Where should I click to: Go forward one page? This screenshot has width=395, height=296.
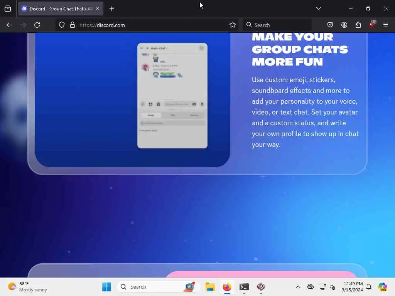click(23, 25)
